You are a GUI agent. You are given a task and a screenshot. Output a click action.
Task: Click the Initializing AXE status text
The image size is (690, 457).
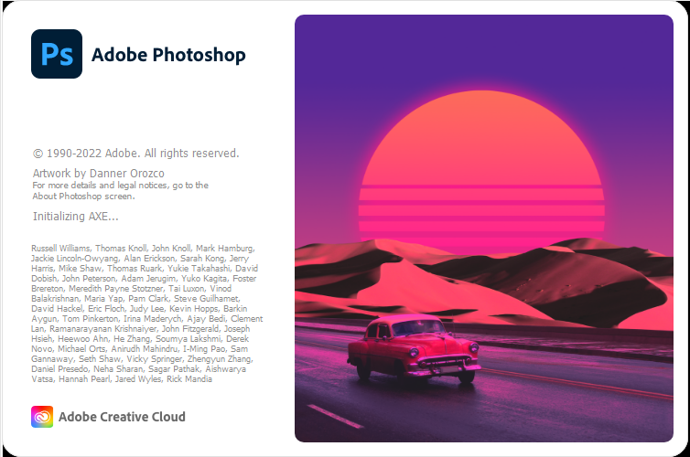(x=76, y=217)
